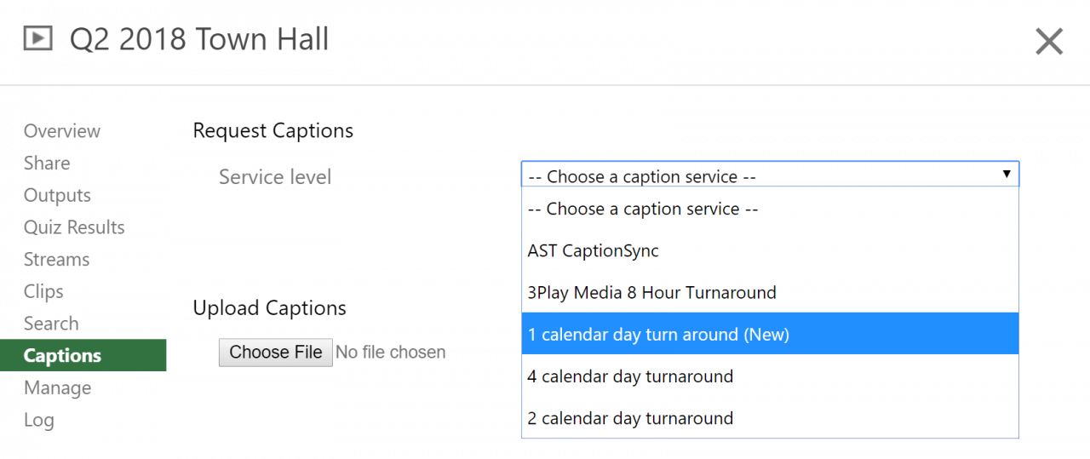Select 3Play Media 8 Hour Turnaround
1090x459 pixels.
click(651, 293)
